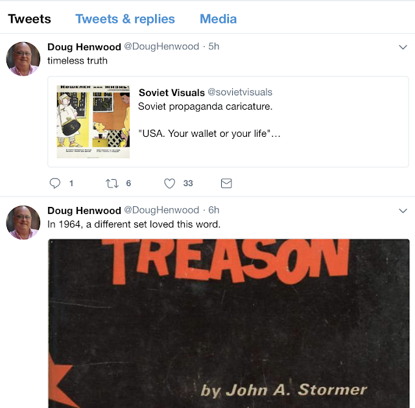View the 5h timestamp tweet permalink
Viewport: 415px width, 408px height.
click(214, 47)
